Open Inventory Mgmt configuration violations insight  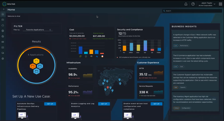(x=195, y=102)
